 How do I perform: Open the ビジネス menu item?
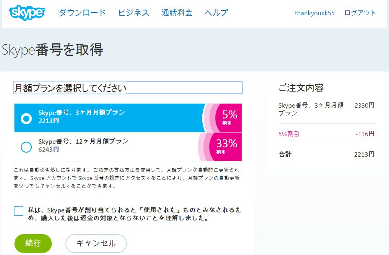coord(133,13)
